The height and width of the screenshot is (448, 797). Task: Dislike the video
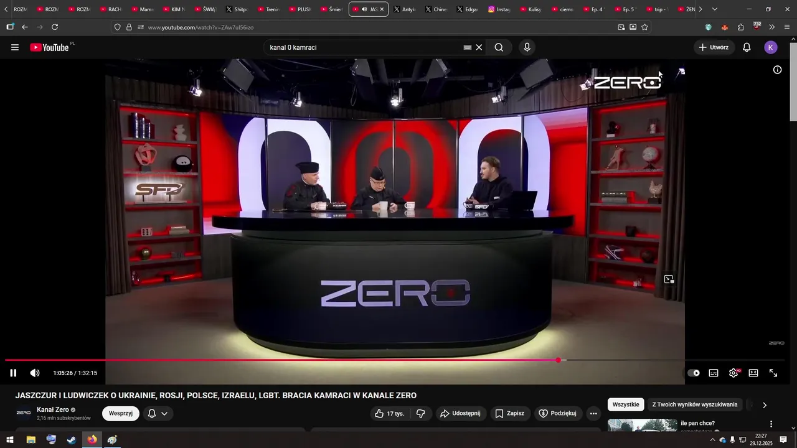point(421,413)
